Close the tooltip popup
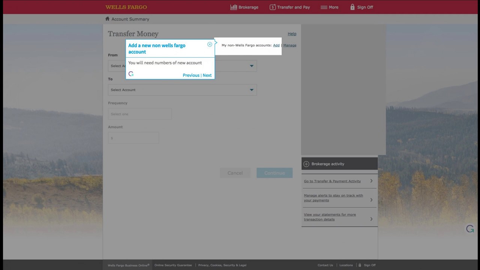Image resolution: width=480 pixels, height=270 pixels. tap(210, 45)
